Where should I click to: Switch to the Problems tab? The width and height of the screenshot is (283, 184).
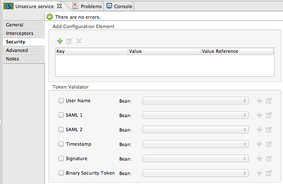pos(87,6)
